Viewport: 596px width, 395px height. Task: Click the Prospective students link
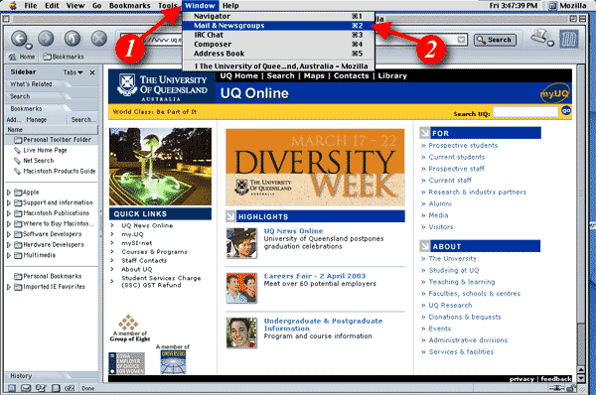click(x=463, y=146)
